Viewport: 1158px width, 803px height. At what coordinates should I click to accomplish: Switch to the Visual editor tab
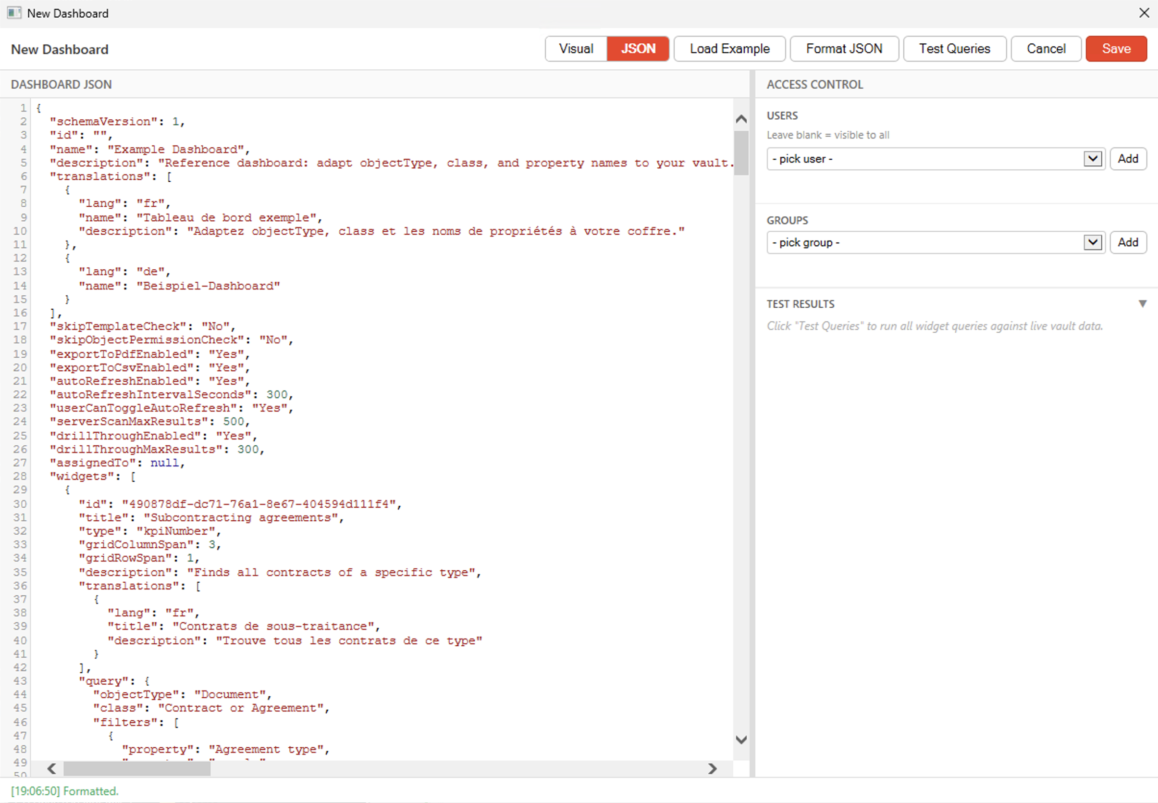[x=576, y=49]
